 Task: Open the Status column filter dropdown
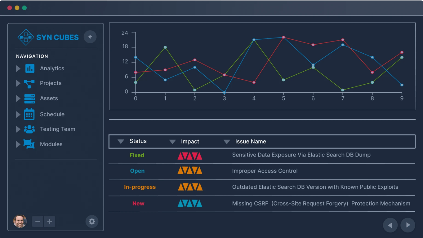121,141
